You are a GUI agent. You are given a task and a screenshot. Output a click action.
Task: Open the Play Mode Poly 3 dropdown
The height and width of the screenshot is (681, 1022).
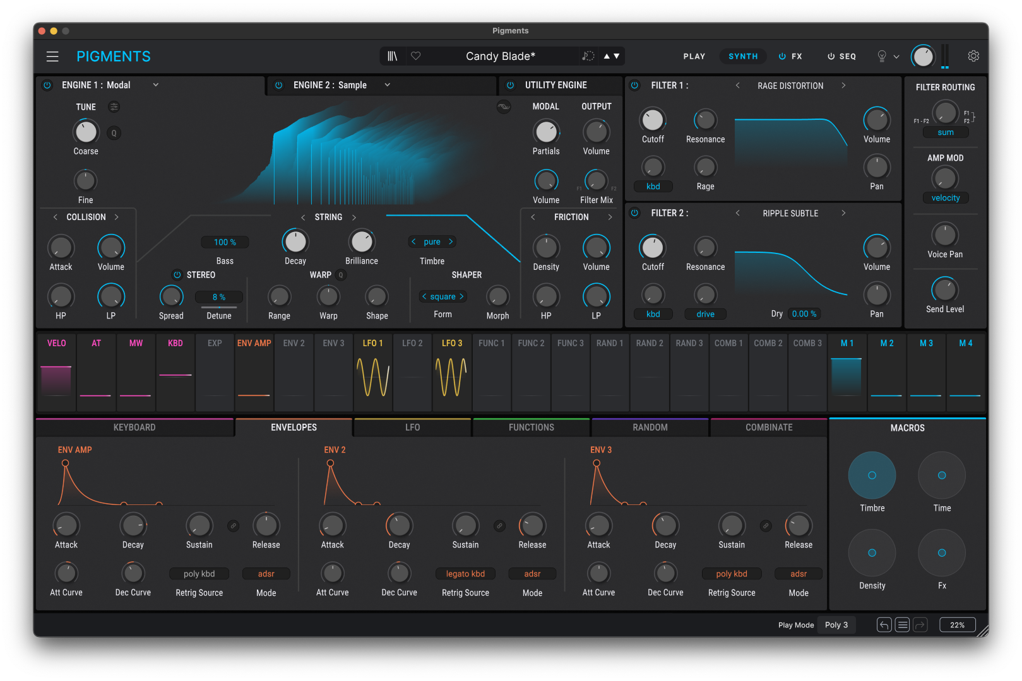[x=836, y=624]
